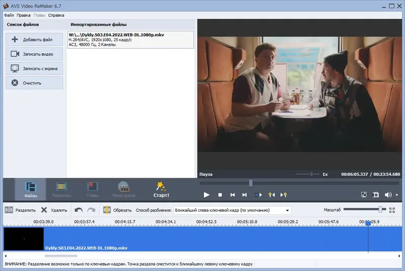Click the 00:04:34.1 ruler mark

[166, 222]
